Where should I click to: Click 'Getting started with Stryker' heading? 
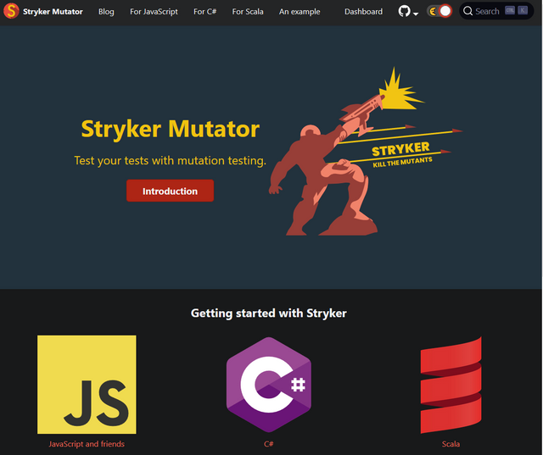(269, 314)
